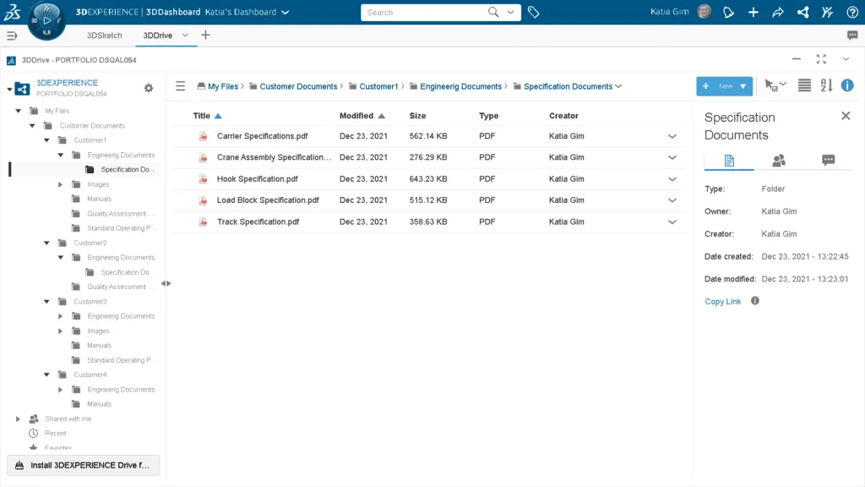Click the Copy Link link
The width and height of the screenshot is (865, 487).
point(723,301)
